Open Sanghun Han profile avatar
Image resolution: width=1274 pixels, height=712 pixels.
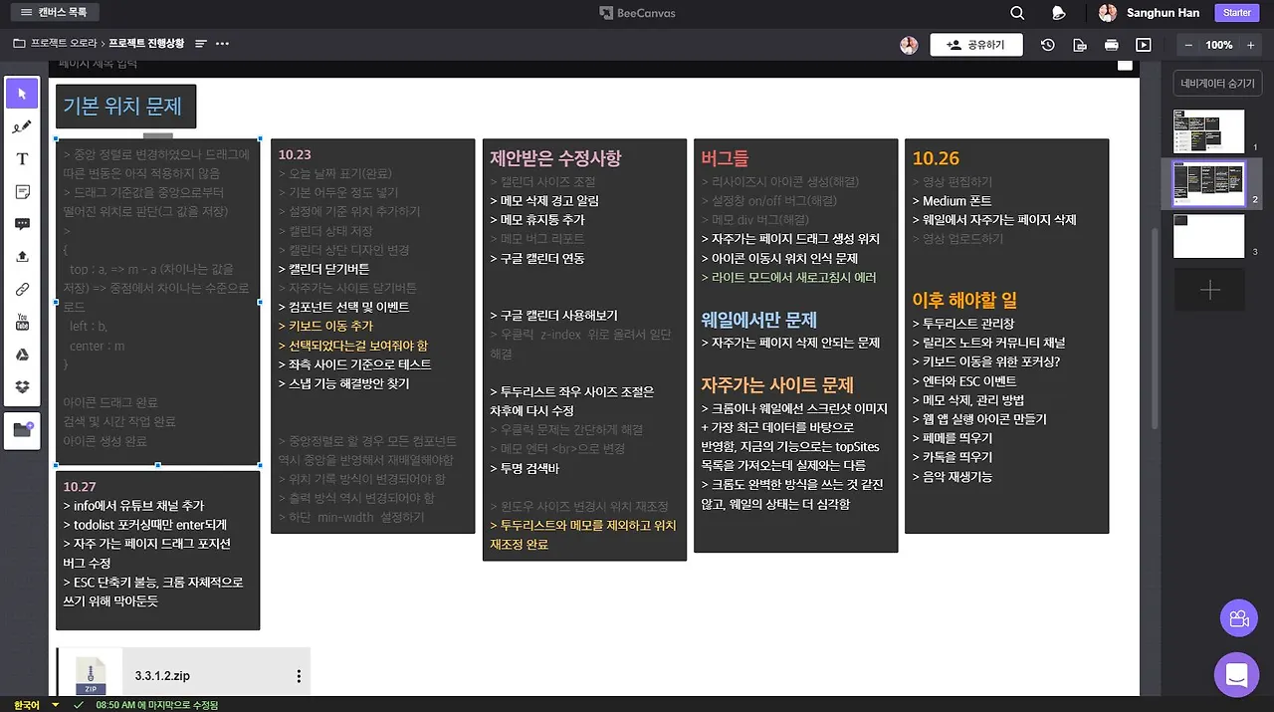click(1108, 13)
